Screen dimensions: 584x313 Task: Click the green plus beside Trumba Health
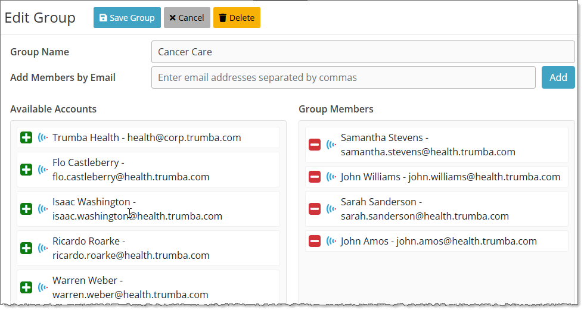(26, 137)
